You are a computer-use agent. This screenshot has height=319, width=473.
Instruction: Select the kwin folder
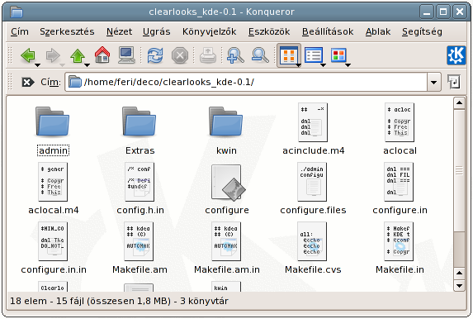[x=226, y=131]
